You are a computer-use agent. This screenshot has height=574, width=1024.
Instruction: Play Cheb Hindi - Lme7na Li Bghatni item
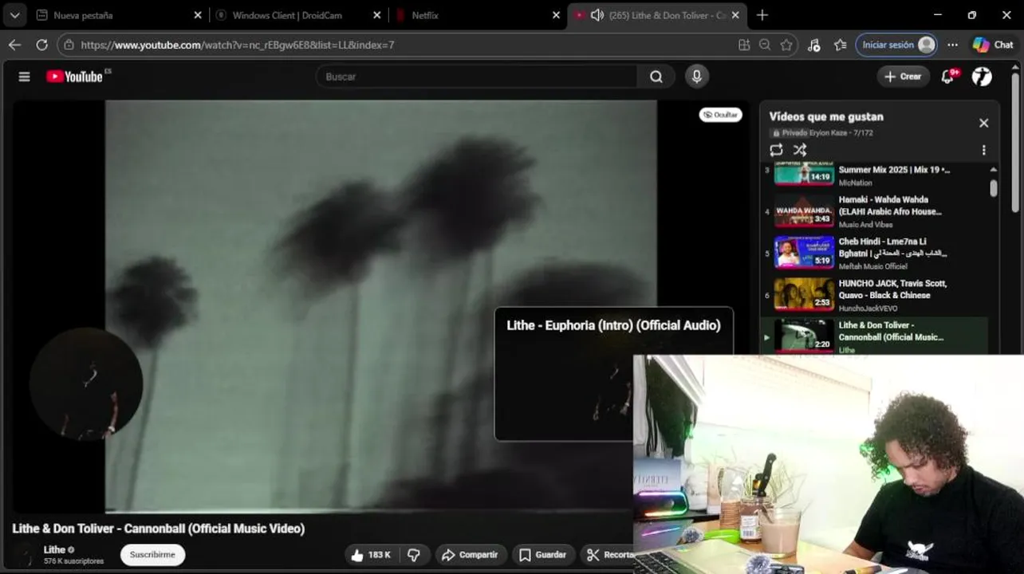coord(876,253)
